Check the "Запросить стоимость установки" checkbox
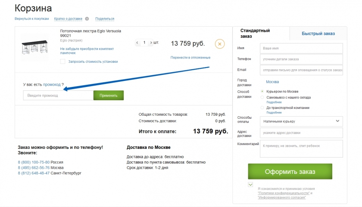362x207 pixels. click(63, 62)
